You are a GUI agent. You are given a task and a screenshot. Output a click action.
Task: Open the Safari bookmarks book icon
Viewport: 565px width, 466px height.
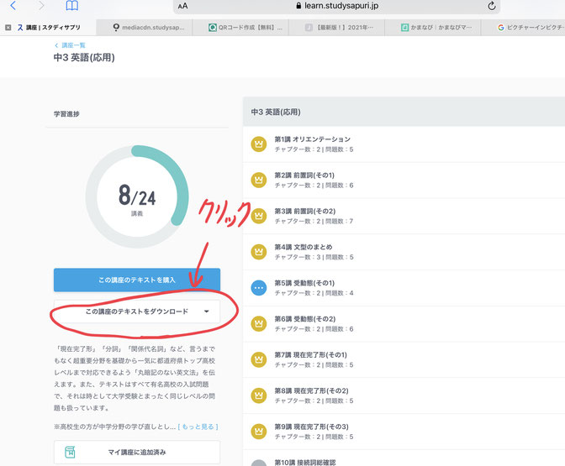pyautogui.click(x=72, y=5)
